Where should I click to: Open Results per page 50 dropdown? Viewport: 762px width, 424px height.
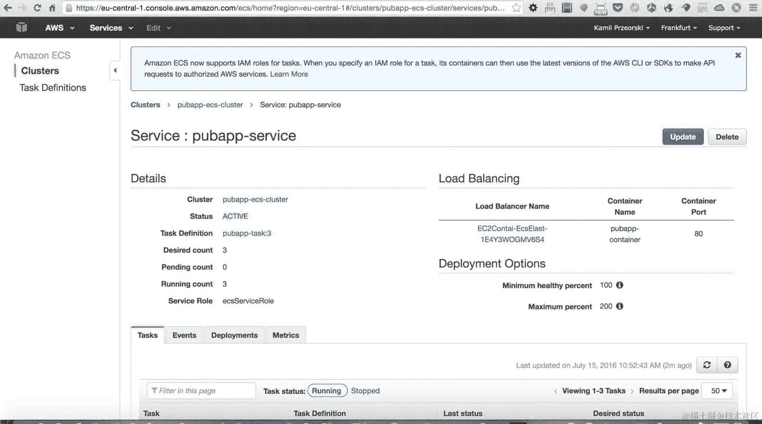(717, 391)
